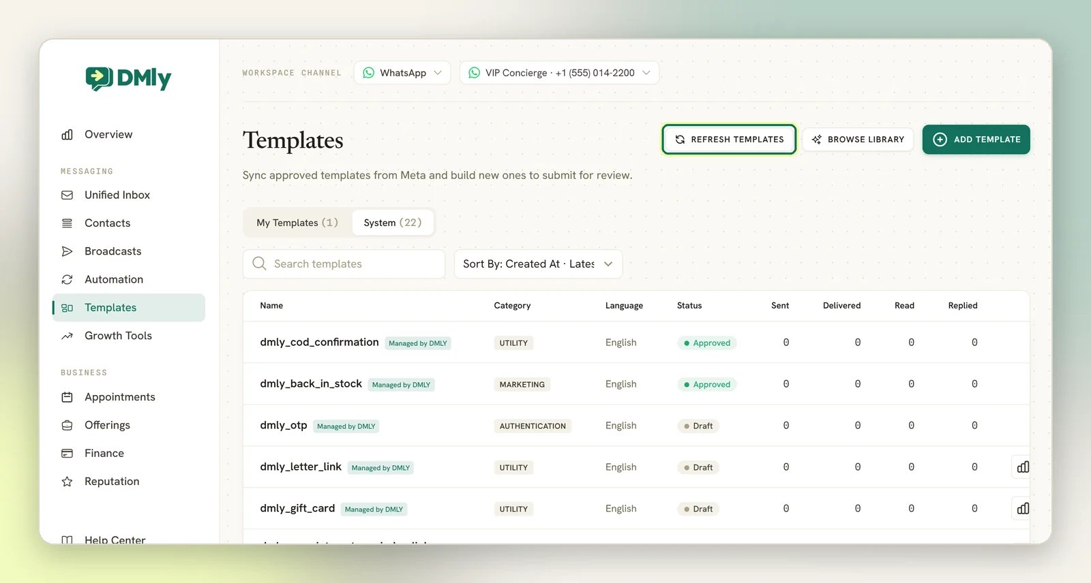Sort by Name column header
This screenshot has width=1091, height=583.
click(x=271, y=306)
